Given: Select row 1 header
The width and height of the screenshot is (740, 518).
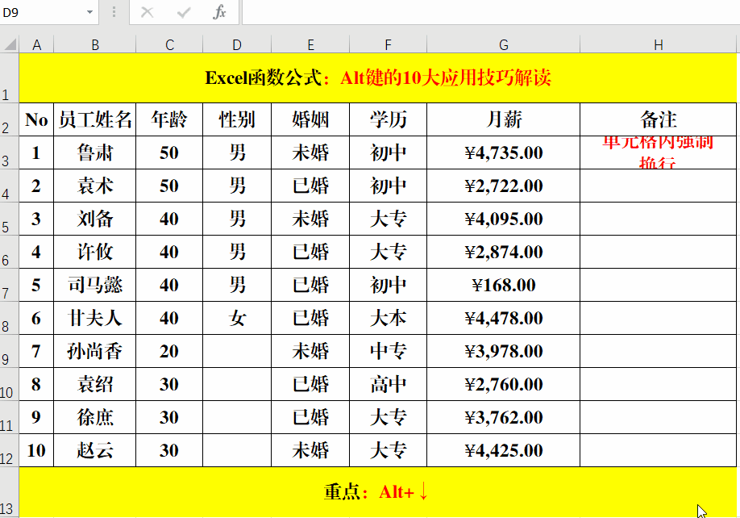Looking at the screenshot, I should [10, 78].
